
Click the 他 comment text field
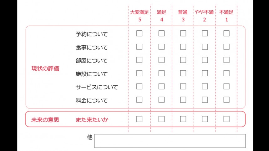pyautogui.click(x=170, y=141)
